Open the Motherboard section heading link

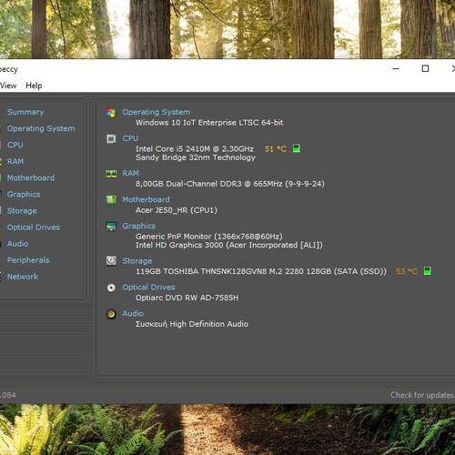146,199
